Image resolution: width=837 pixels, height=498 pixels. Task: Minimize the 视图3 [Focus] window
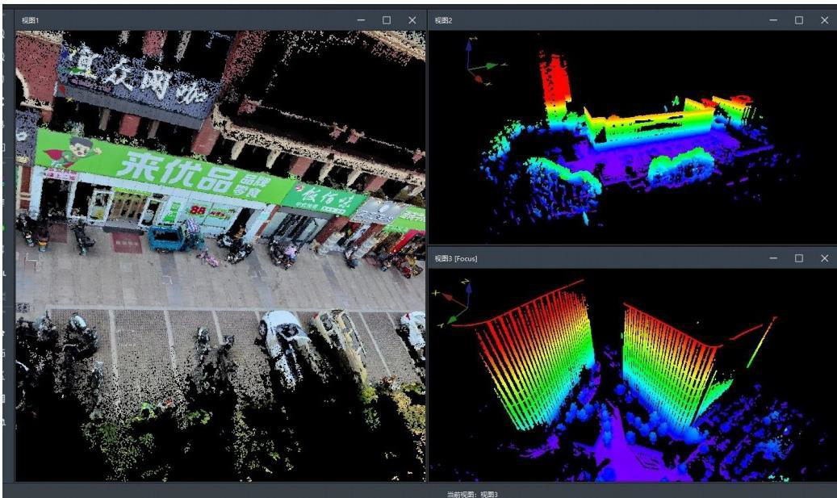point(773,258)
